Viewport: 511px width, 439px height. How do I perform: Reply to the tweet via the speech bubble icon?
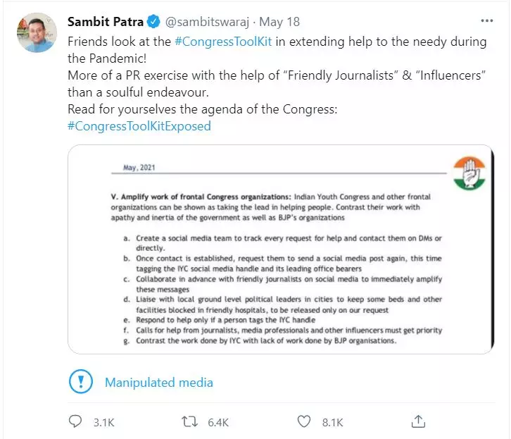pos(76,421)
